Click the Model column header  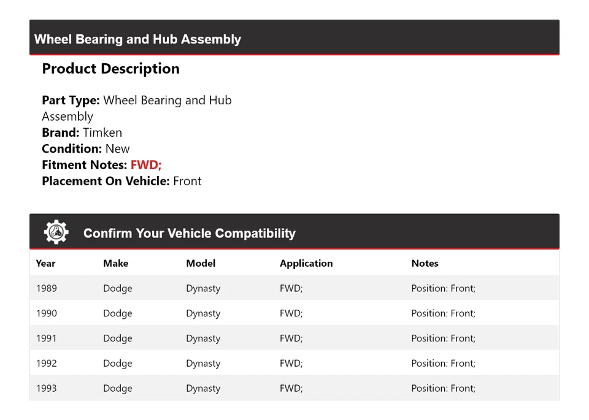pos(201,263)
